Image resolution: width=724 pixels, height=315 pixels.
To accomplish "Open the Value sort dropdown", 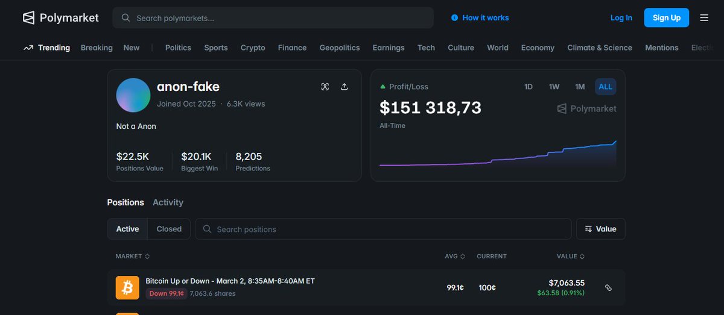I will click(601, 229).
